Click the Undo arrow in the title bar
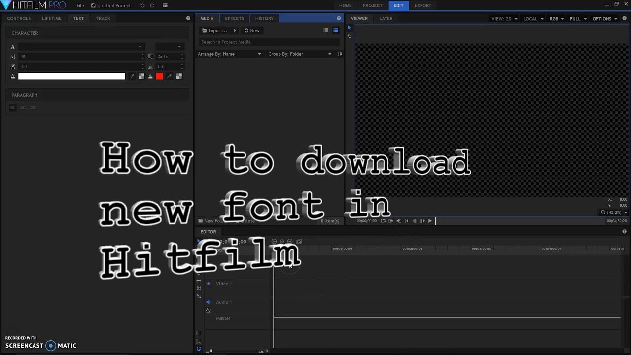Viewport: 631px width, 355px height. tap(142, 5)
